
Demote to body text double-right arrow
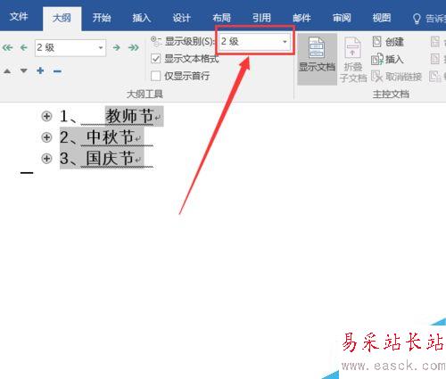click(134, 47)
